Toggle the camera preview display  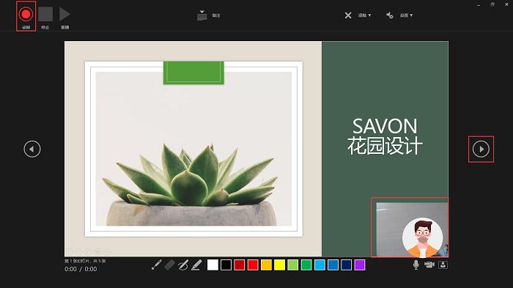(x=443, y=265)
